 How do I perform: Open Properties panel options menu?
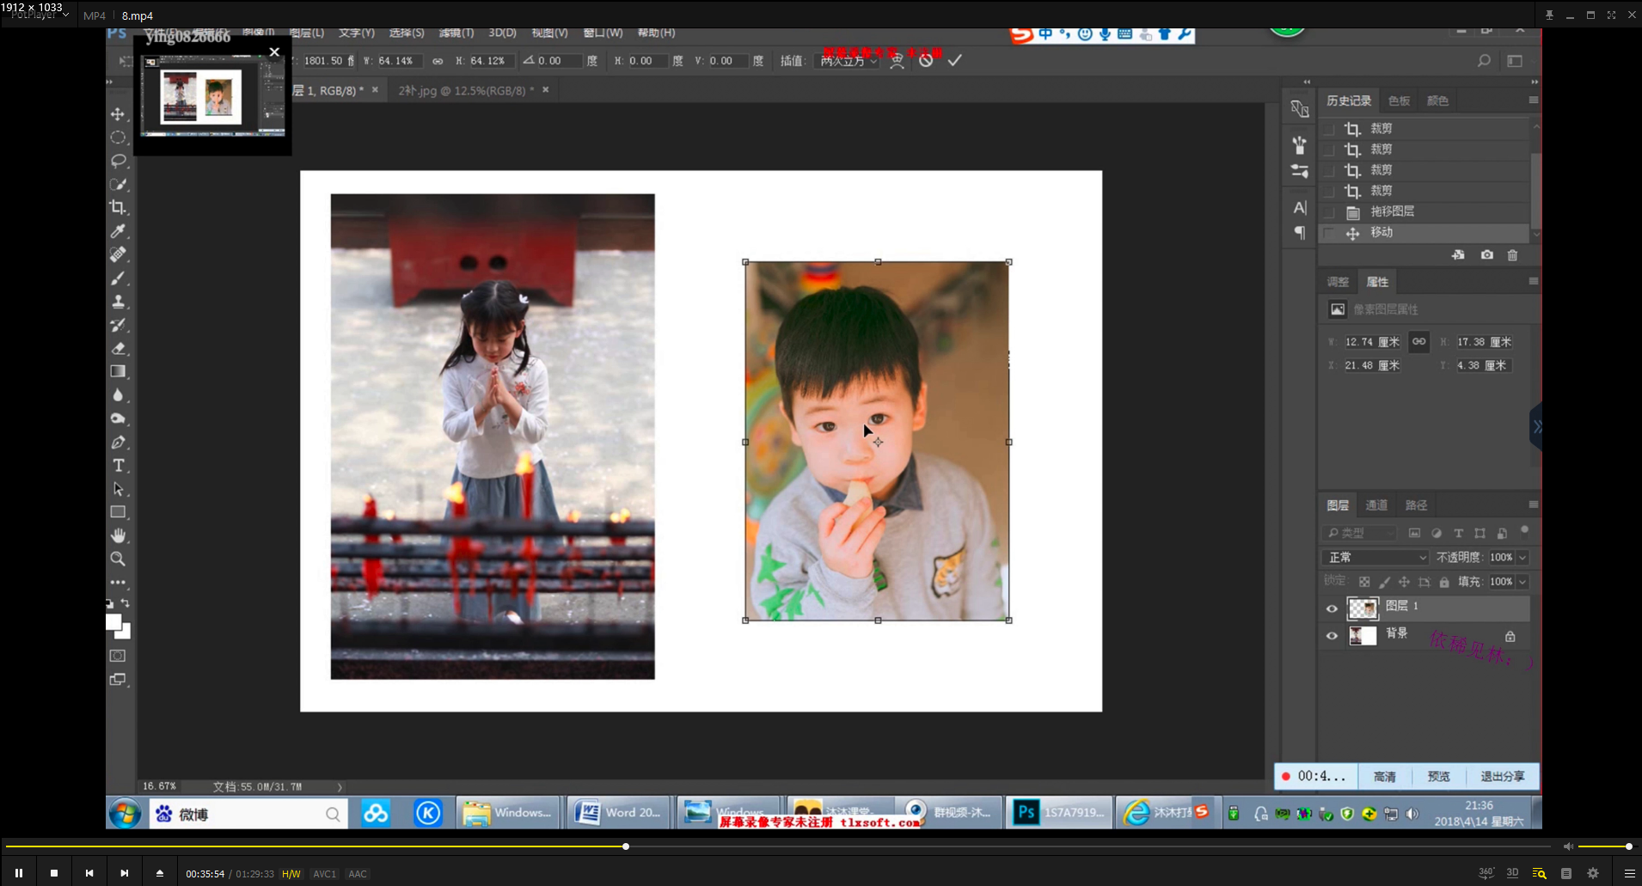(1533, 281)
